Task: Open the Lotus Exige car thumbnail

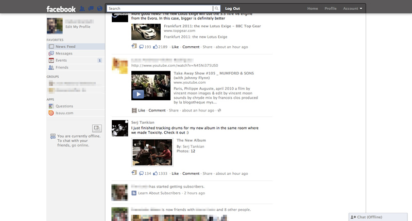Action: point(146,32)
